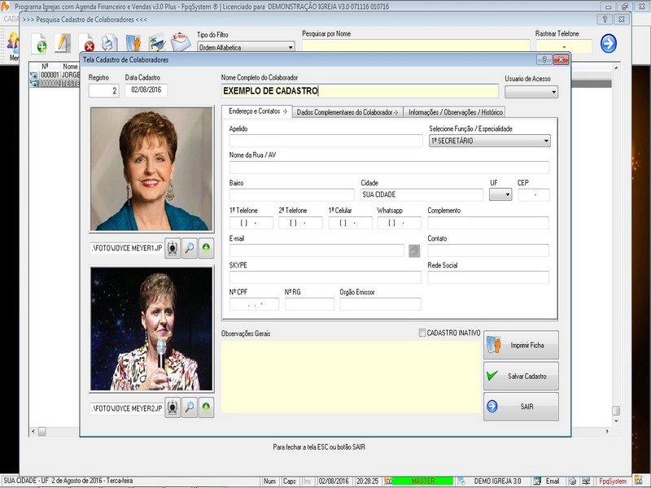Click the blue arrow go button
The width and height of the screenshot is (651, 488).
(x=608, y=44)
